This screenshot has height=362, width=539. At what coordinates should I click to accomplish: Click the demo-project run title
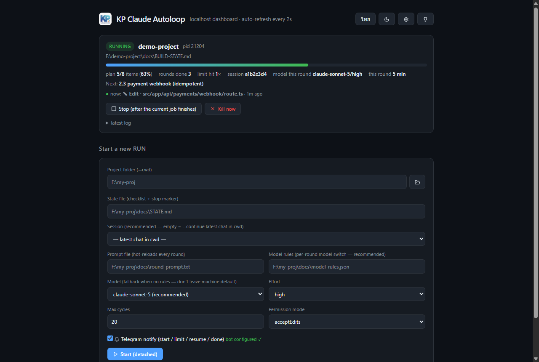coord(158,47)
